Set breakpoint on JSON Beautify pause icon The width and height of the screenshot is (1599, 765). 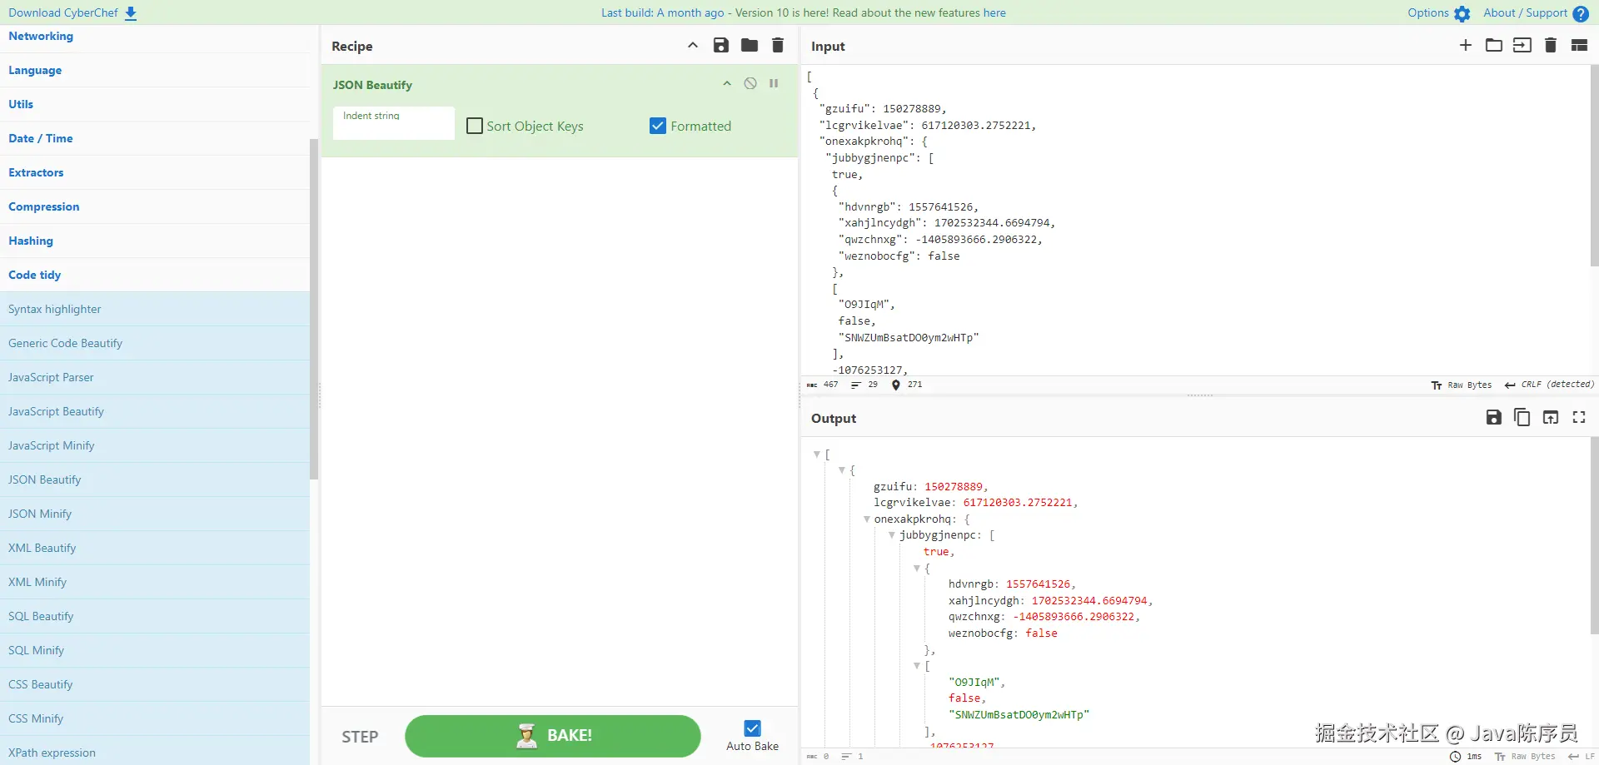coord(774,83)
